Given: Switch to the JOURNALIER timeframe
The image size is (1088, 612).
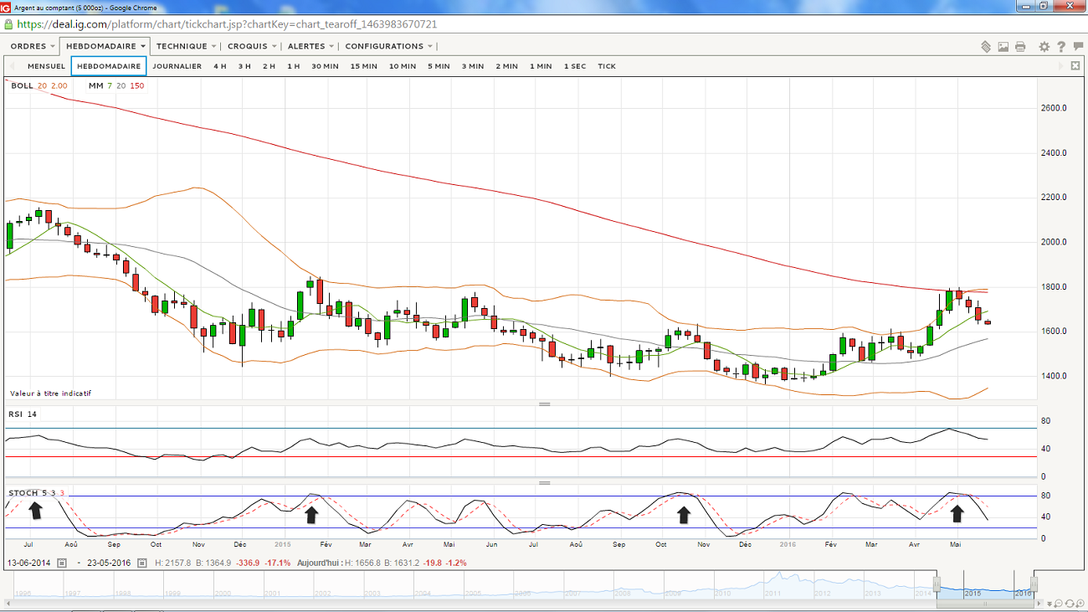Looking at the screenshot, I should (x=177, y=66).
